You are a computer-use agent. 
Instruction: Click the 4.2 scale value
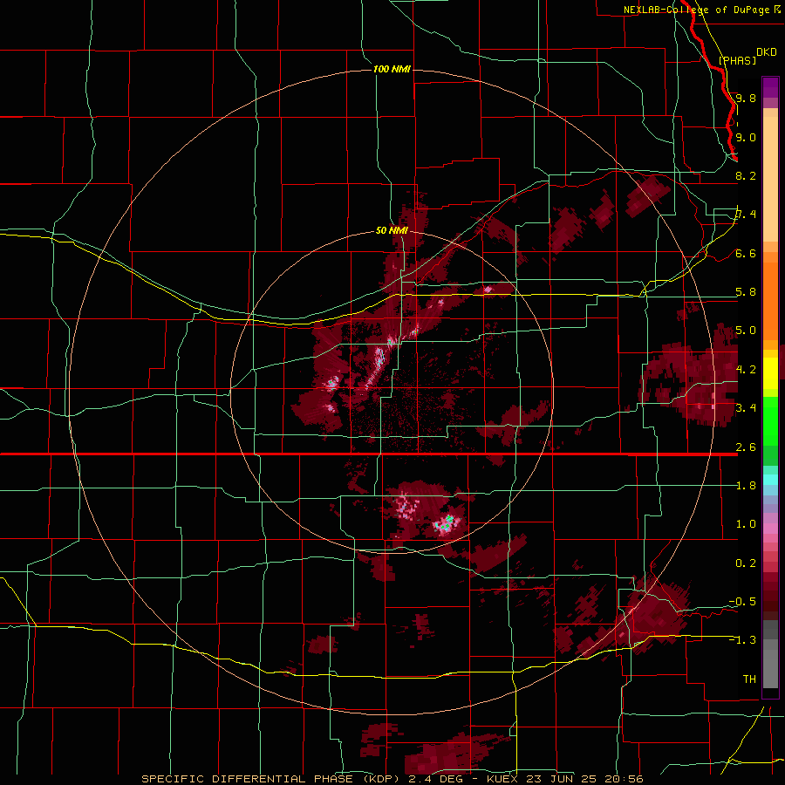pos(746,370)
